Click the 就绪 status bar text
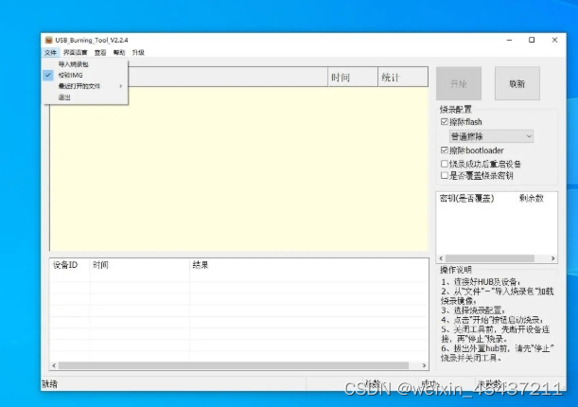 (49, 384)
